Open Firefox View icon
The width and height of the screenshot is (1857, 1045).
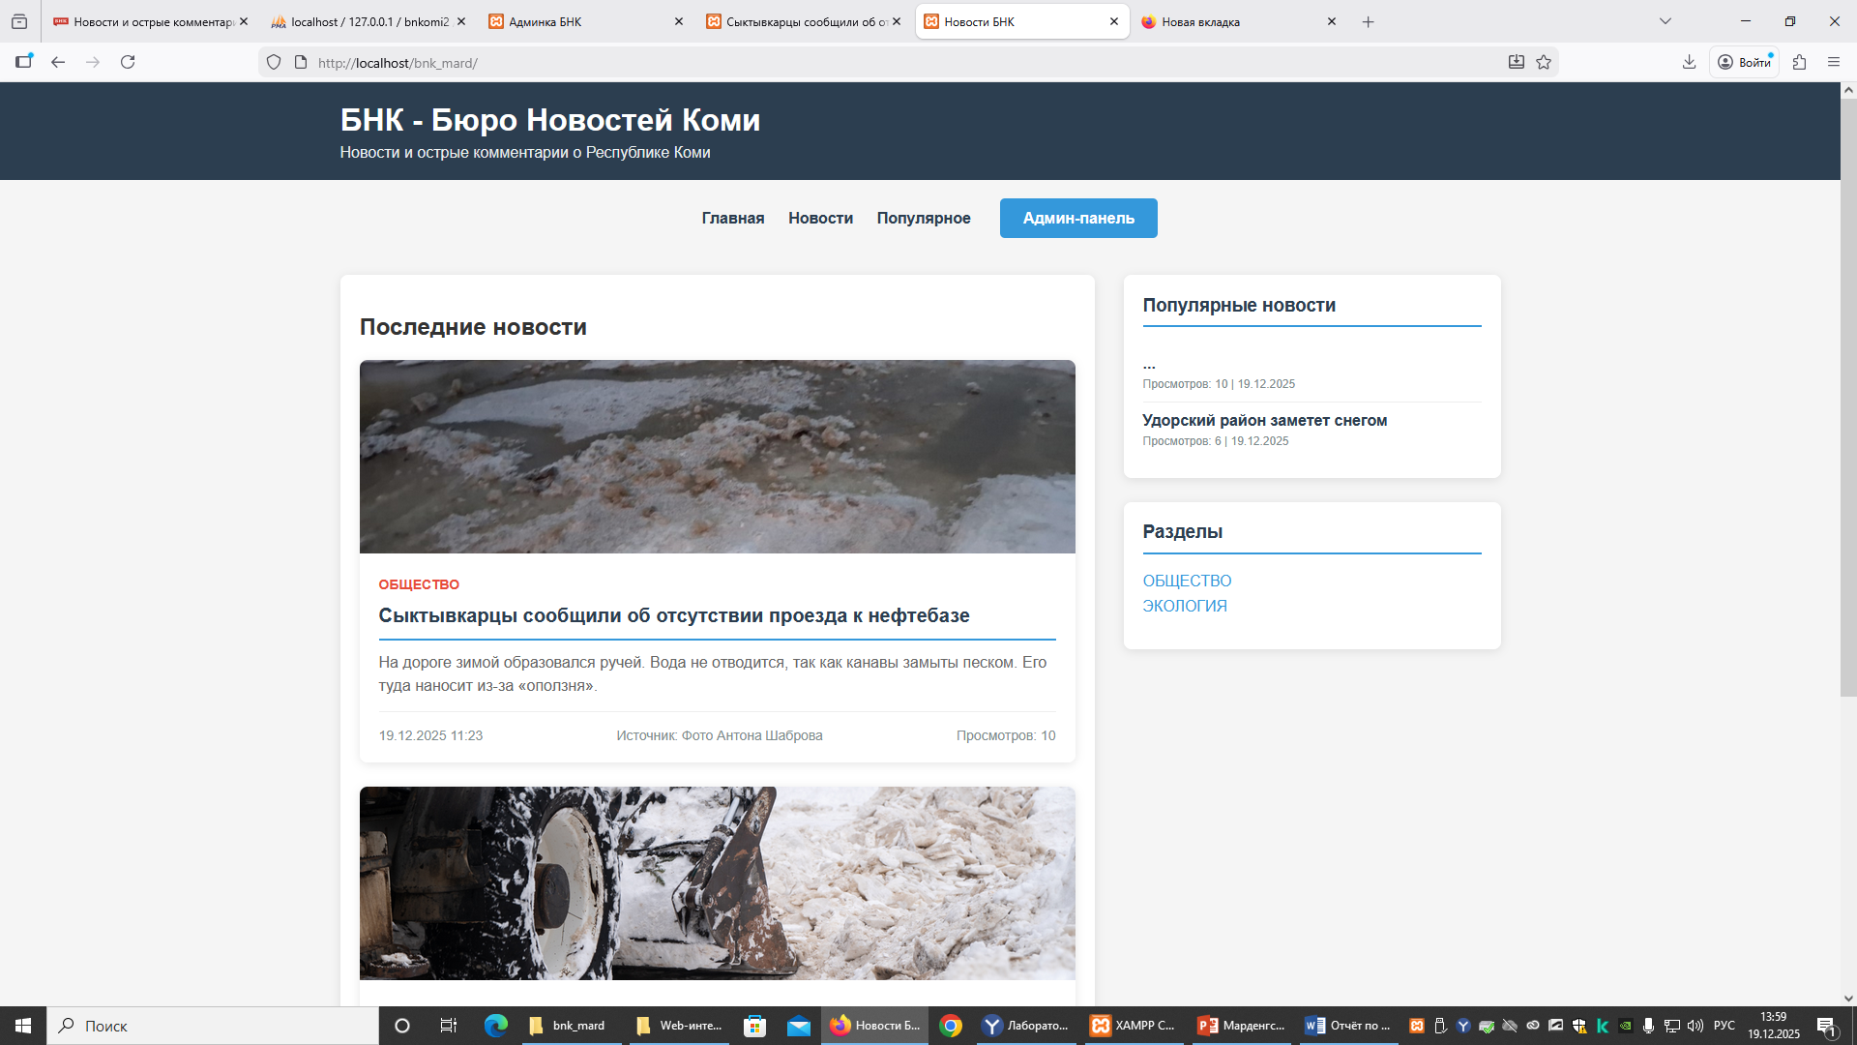[x=19, y=21]
